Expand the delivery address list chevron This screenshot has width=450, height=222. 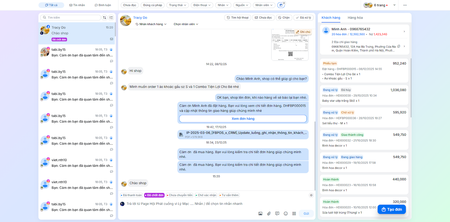404,46
